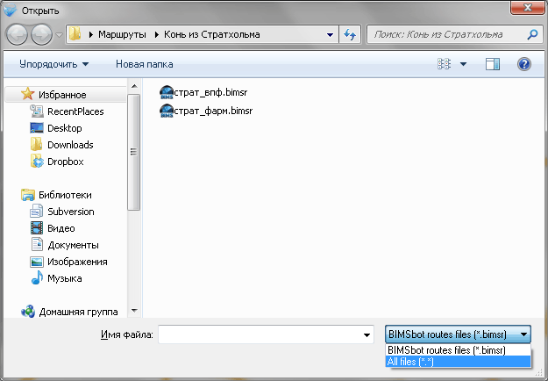Expand the view options dropdown arrow
The height and width of the screenshot is (381, 548).
pyautogui.click(x=463, y=64)
